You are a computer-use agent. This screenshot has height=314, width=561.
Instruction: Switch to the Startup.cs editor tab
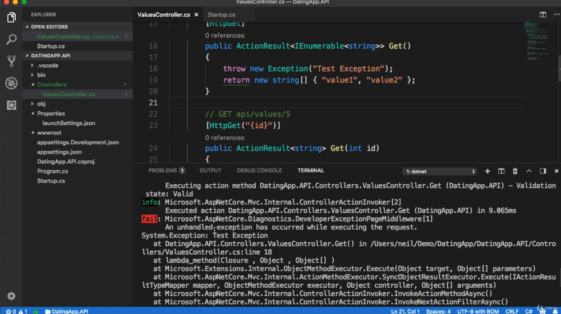coord(222,15)
